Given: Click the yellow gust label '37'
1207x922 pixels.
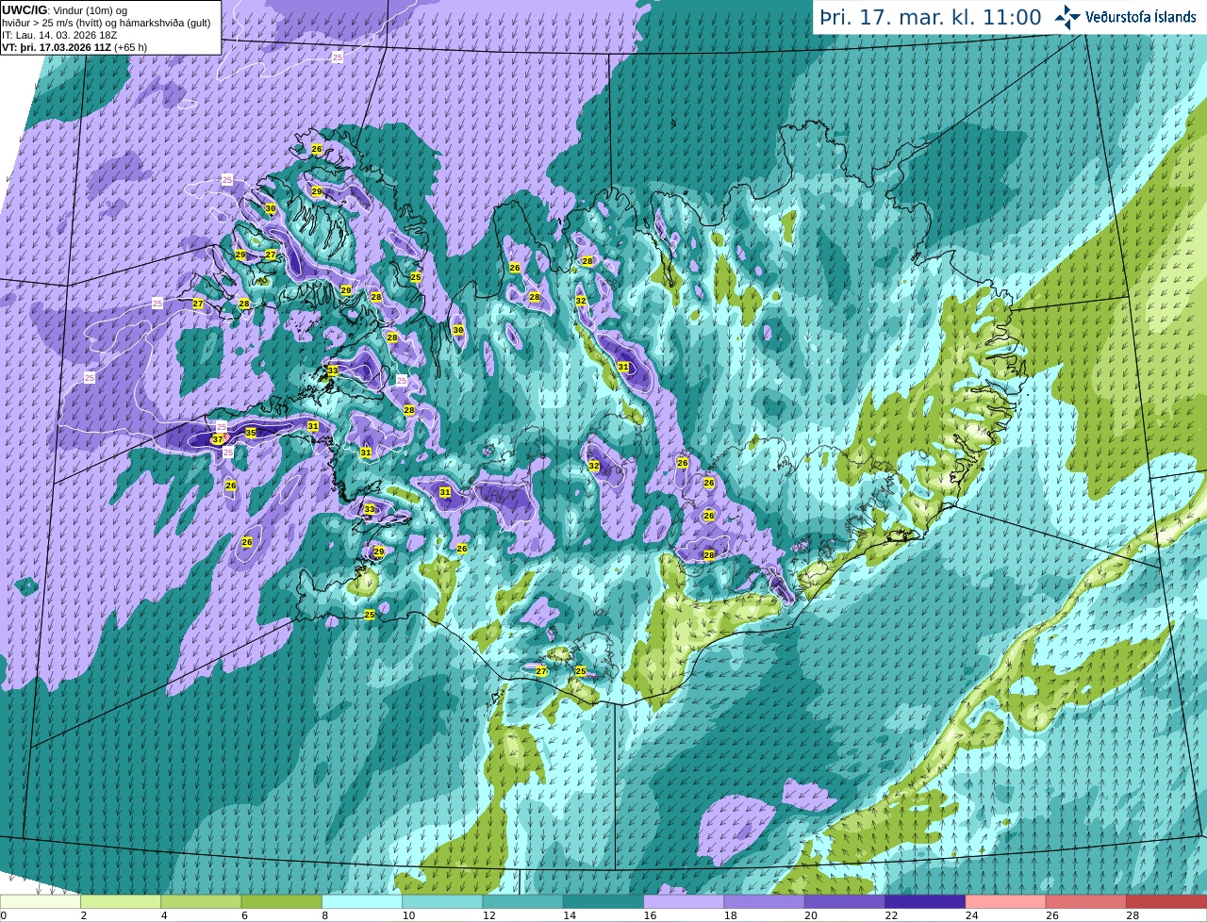Looking at the screenshot, I should pyautogui.click(x=218, y=439).
